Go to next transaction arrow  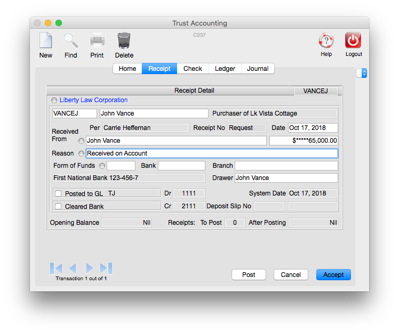90,268
